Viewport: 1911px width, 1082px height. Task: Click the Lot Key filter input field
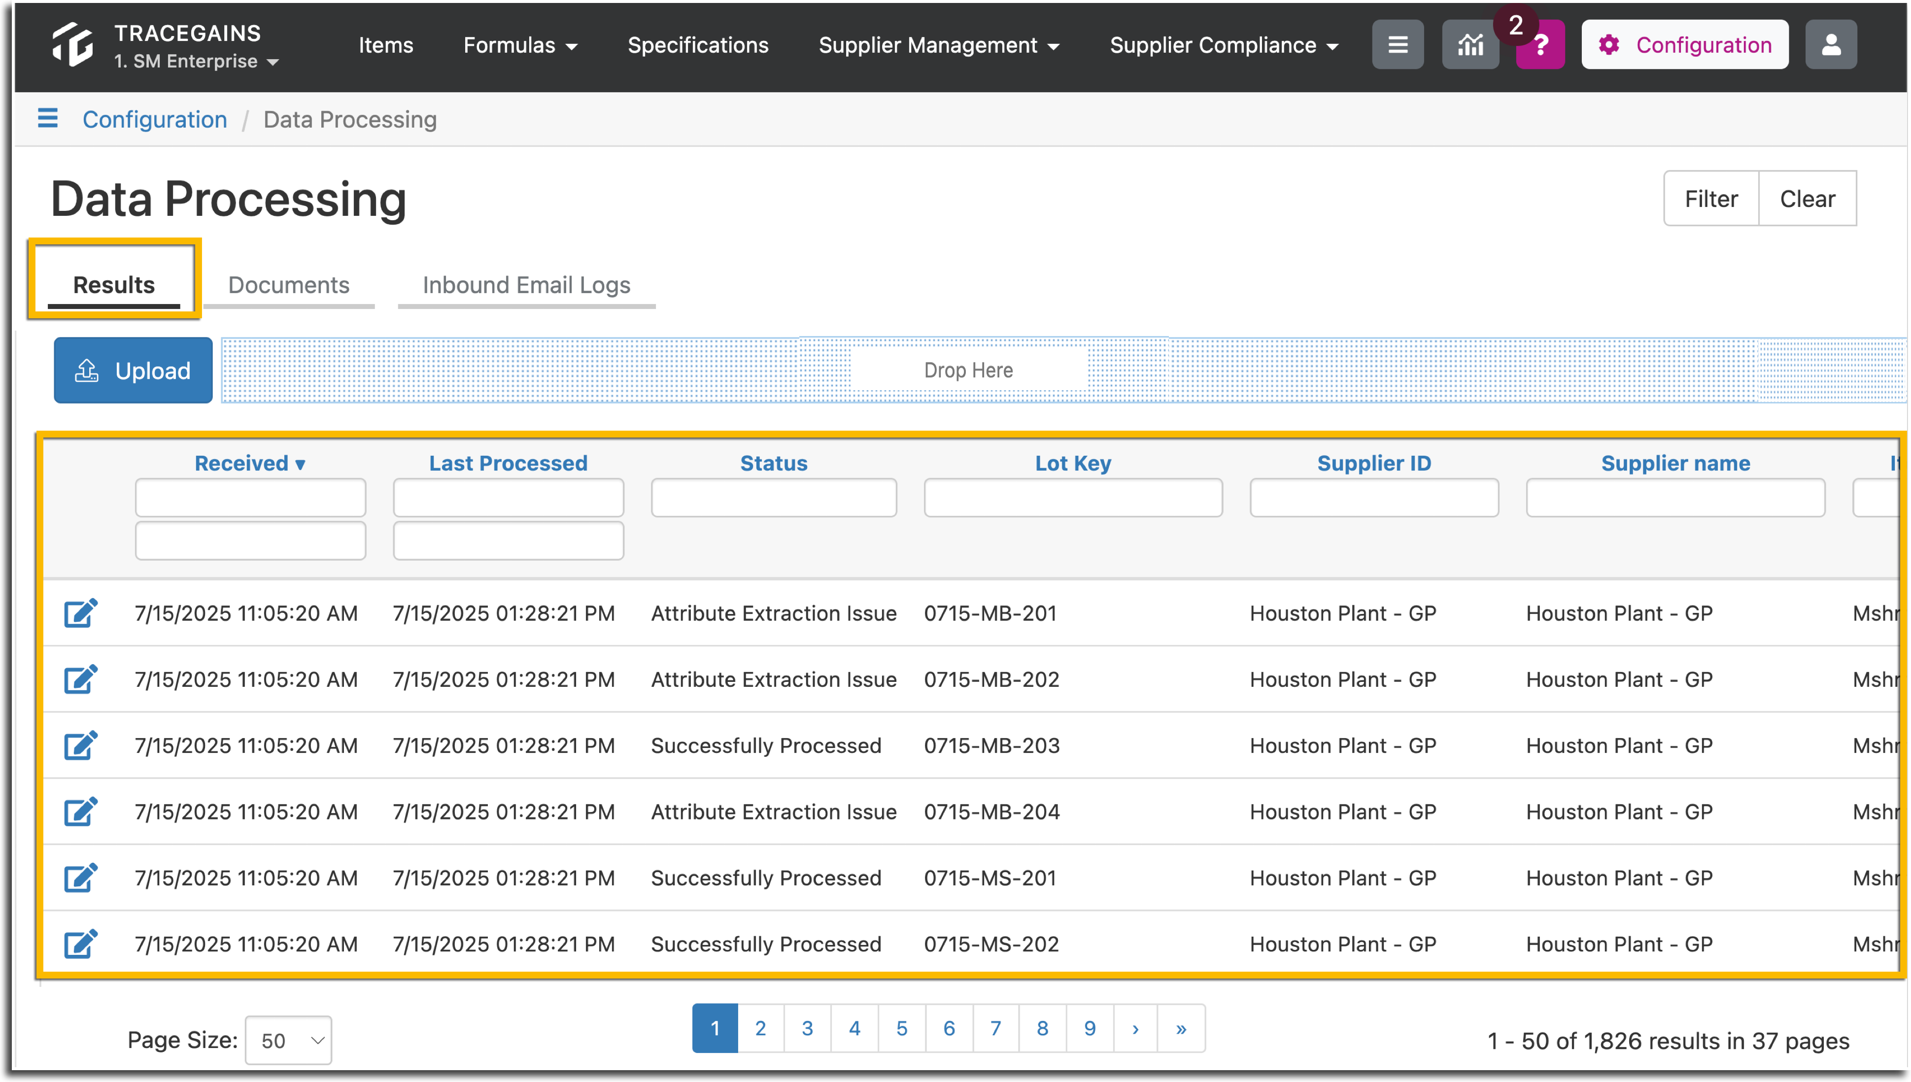pyautogui.click(x=1073, y=497)
